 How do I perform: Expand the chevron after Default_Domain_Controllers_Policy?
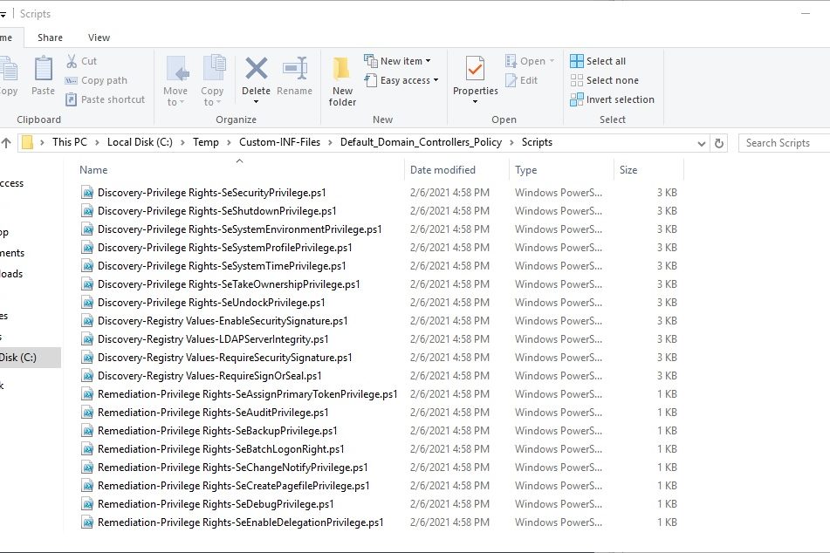[511, 142]
